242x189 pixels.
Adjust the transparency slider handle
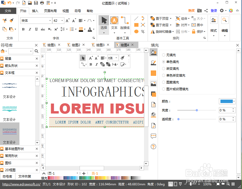(178, 119)
